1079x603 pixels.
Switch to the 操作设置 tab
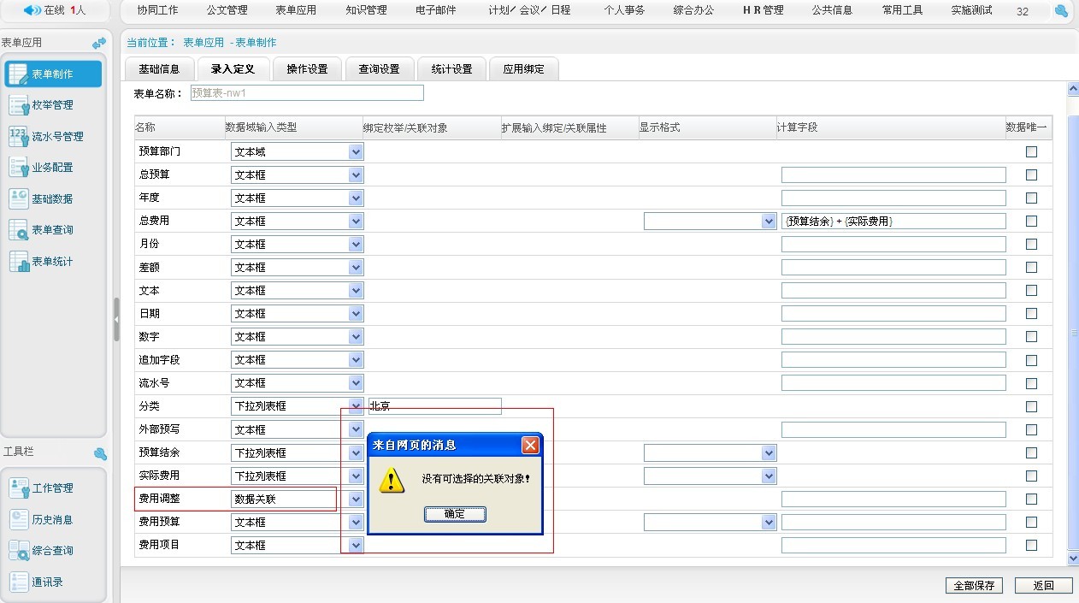coord(307,69)
